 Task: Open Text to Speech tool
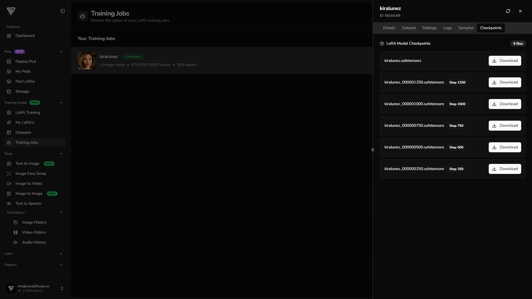pos(28,204)
